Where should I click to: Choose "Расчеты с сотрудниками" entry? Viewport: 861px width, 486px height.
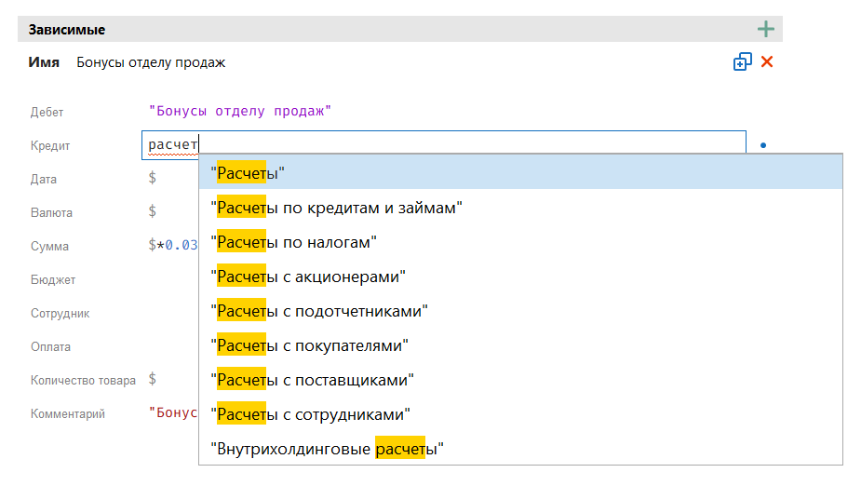tap(312, 414)
